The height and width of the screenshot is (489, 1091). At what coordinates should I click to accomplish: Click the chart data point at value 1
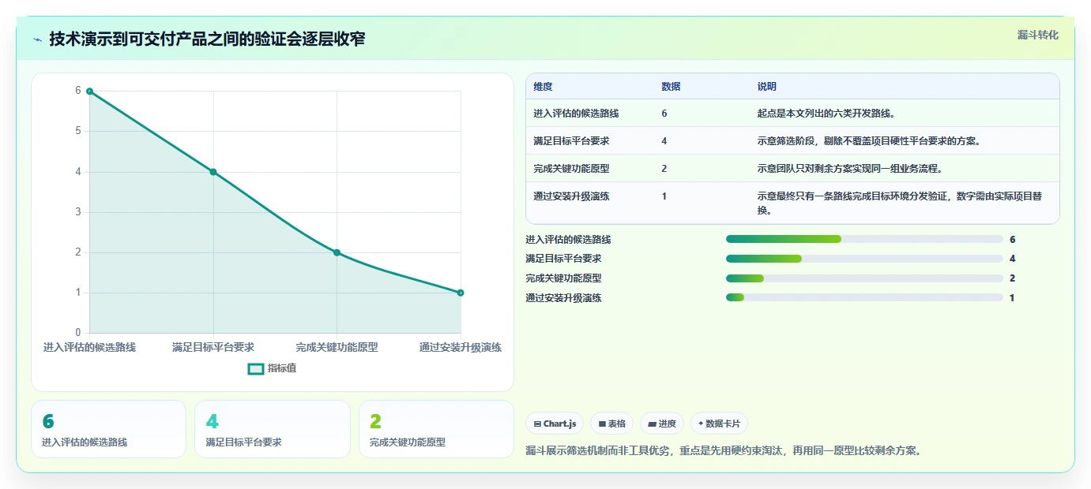(461, 293)
